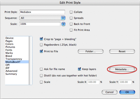Screen dimensions: 140x99
Task: Disable the Print to File checkbox
Action: (x=41, y=51)
